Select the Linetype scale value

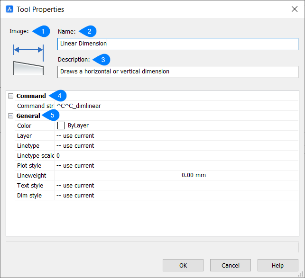[x=176, y=156]
